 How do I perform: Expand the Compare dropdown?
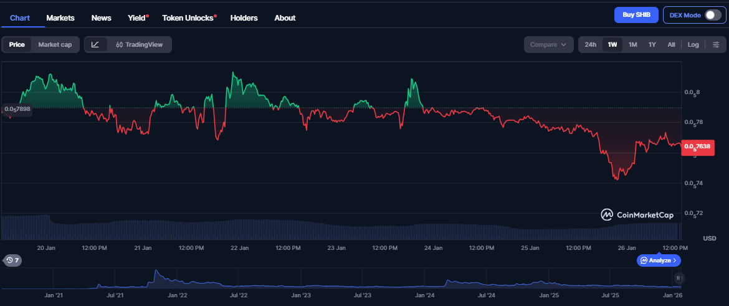tap(548, 44)
